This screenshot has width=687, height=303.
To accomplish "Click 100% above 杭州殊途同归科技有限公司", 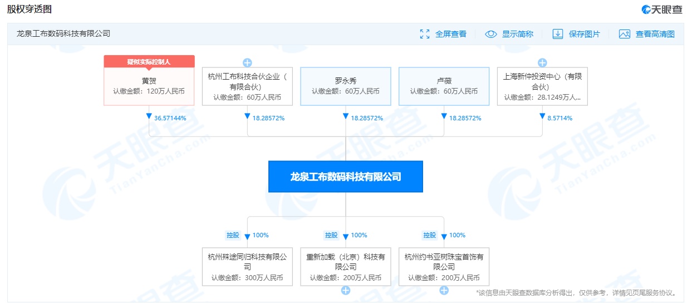I will pos(261,235).
